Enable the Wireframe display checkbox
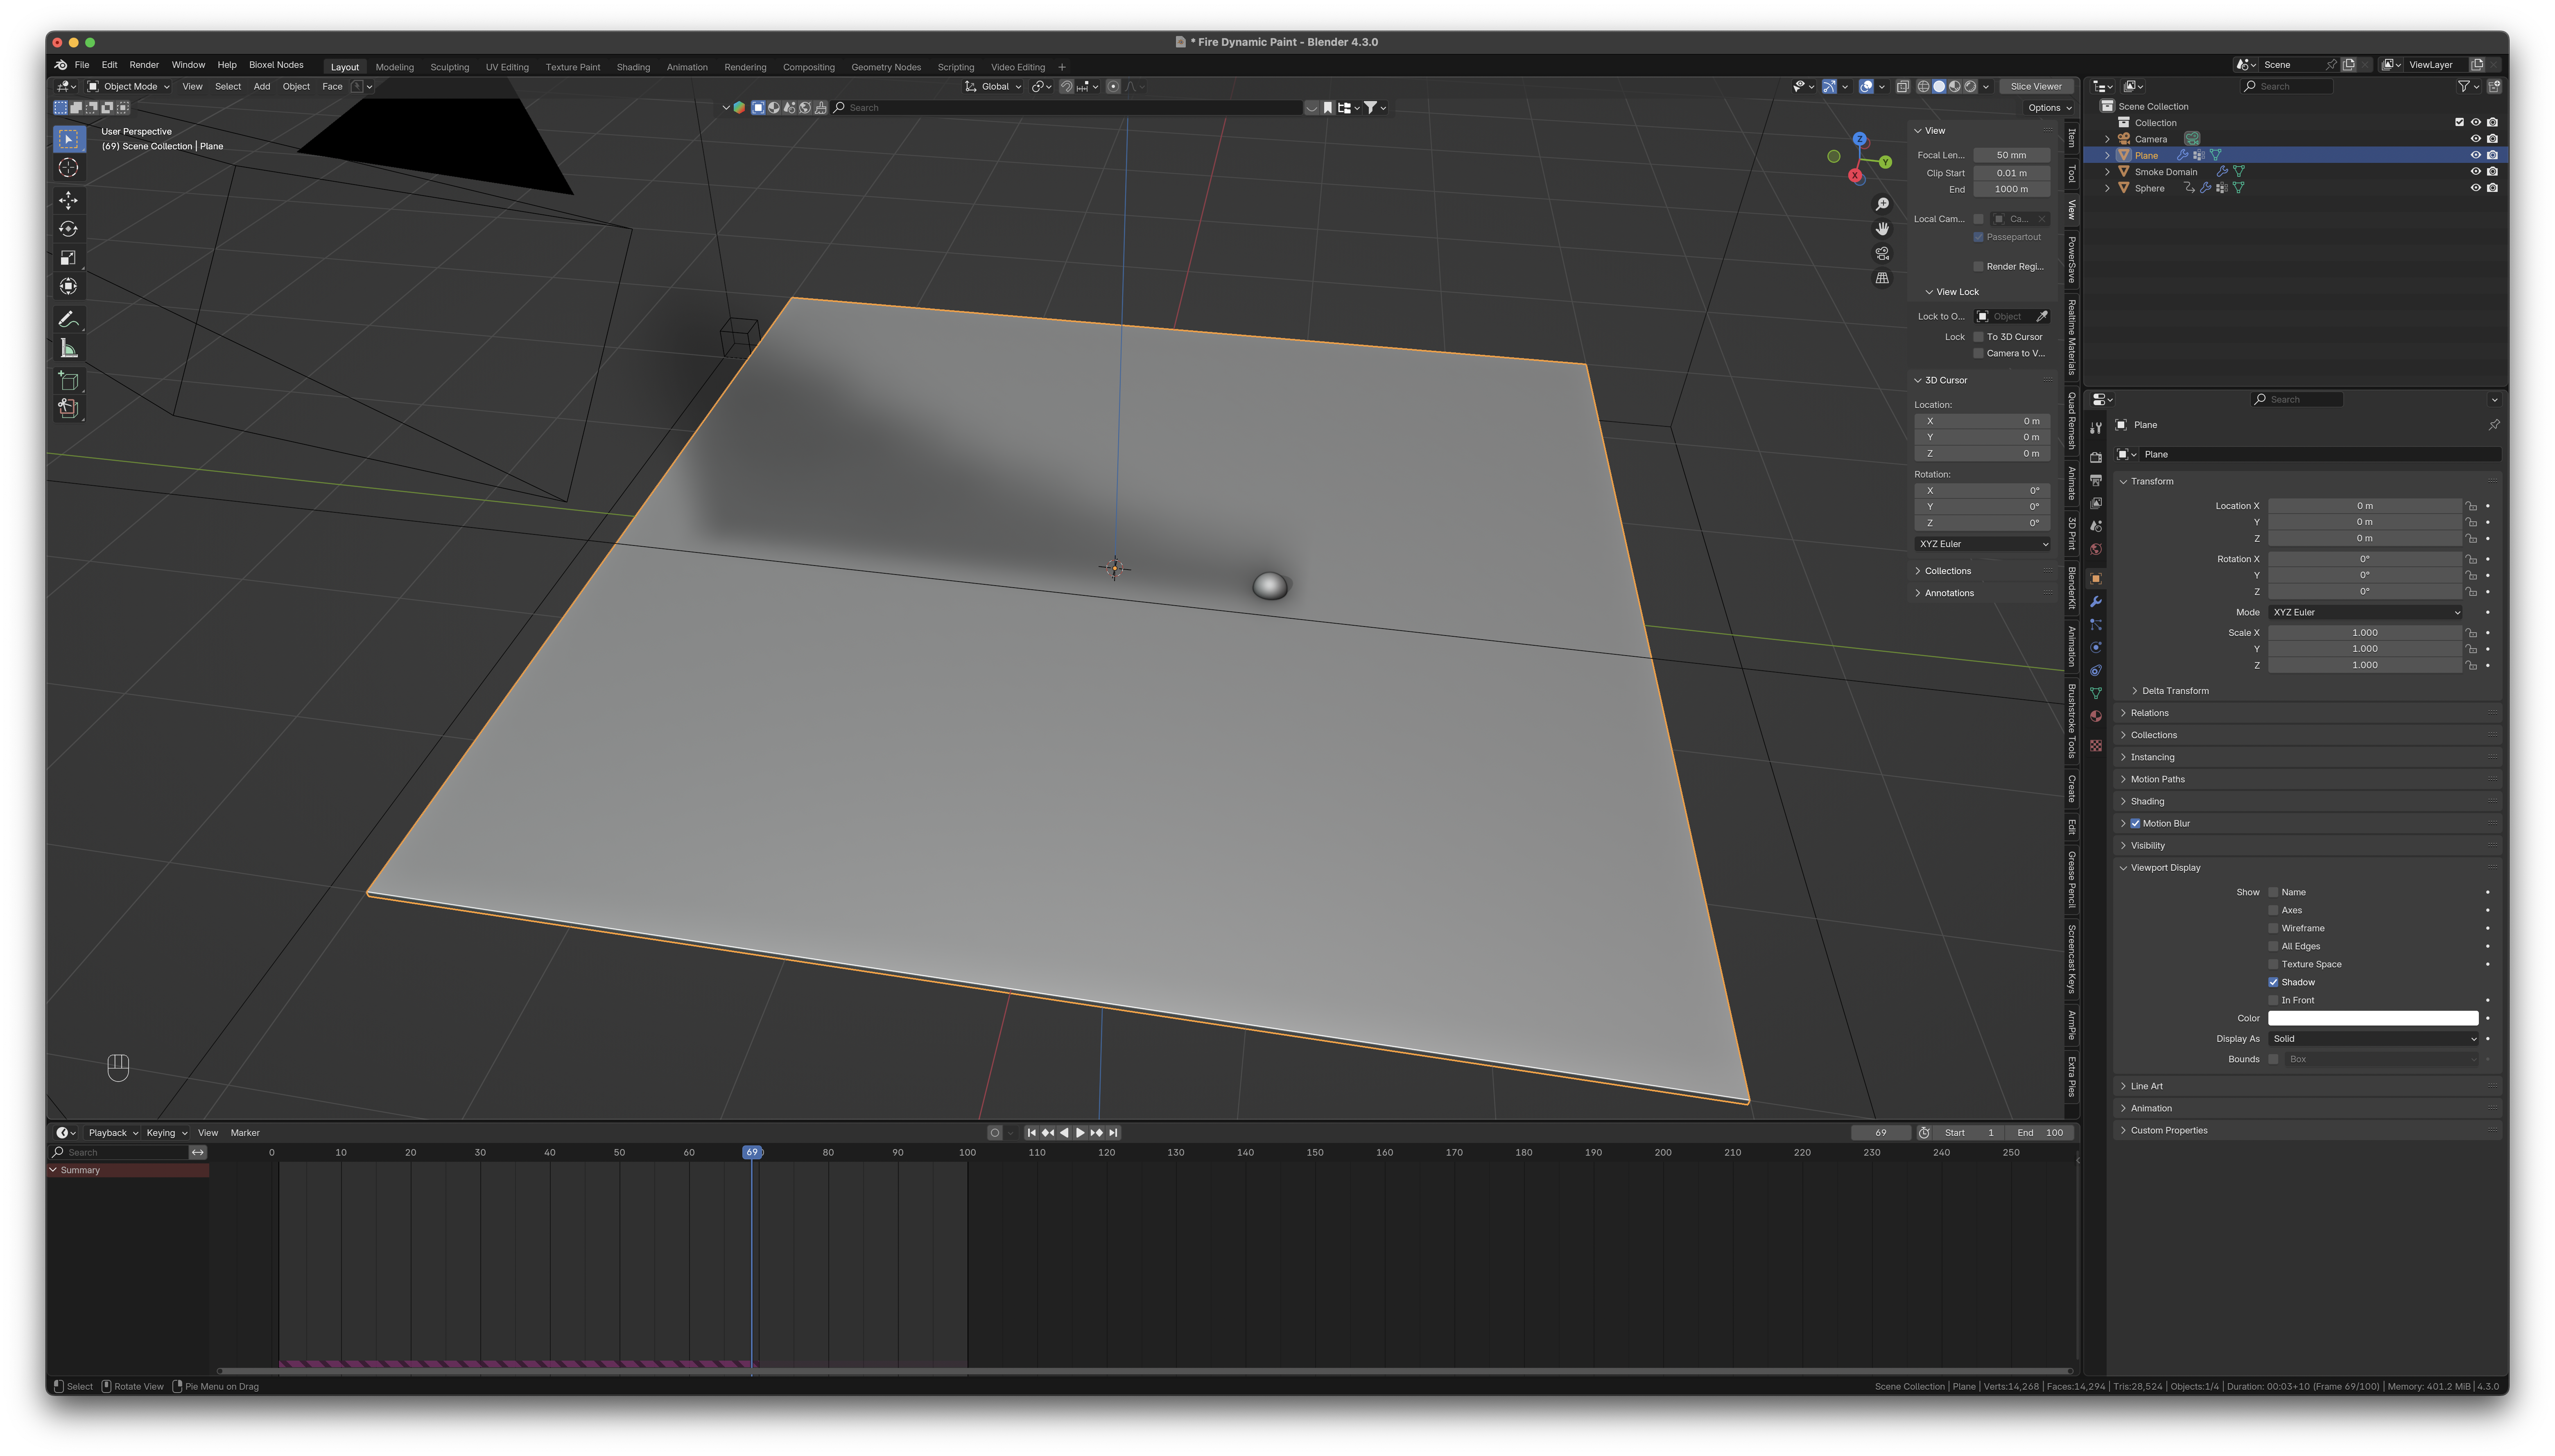 click(x=2273, y=929)
